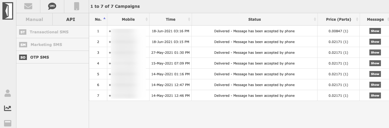Switch to the Manual tab
This screenshot has height=128, width=389.
click(x=34, y=19)
